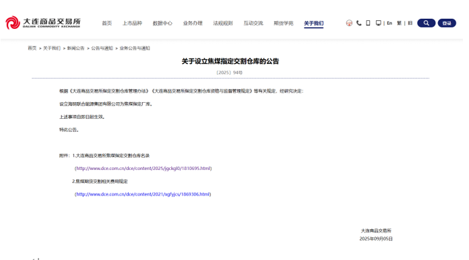Open the 首页 menu item
This screenshot has height=260, width=469.
[x=106, y=23]
